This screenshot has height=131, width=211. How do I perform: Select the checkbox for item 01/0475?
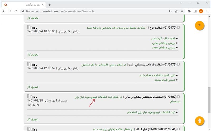pos(179,64)
